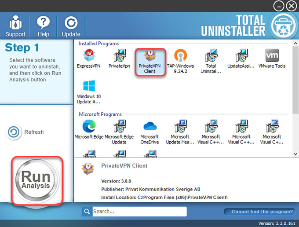Click the Update toolbar icon

[x=71, y=26]
